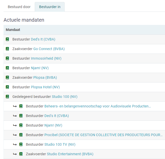Open the Studio 100 TV (NV) link

(60, 144)
